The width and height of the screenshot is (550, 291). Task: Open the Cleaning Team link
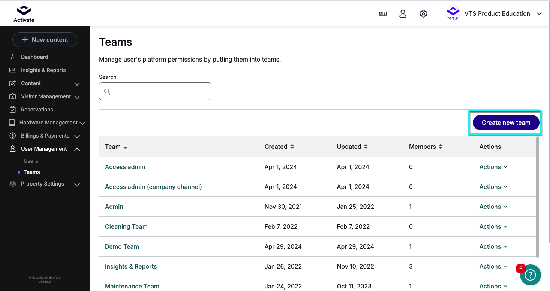[x=126, y=226]
